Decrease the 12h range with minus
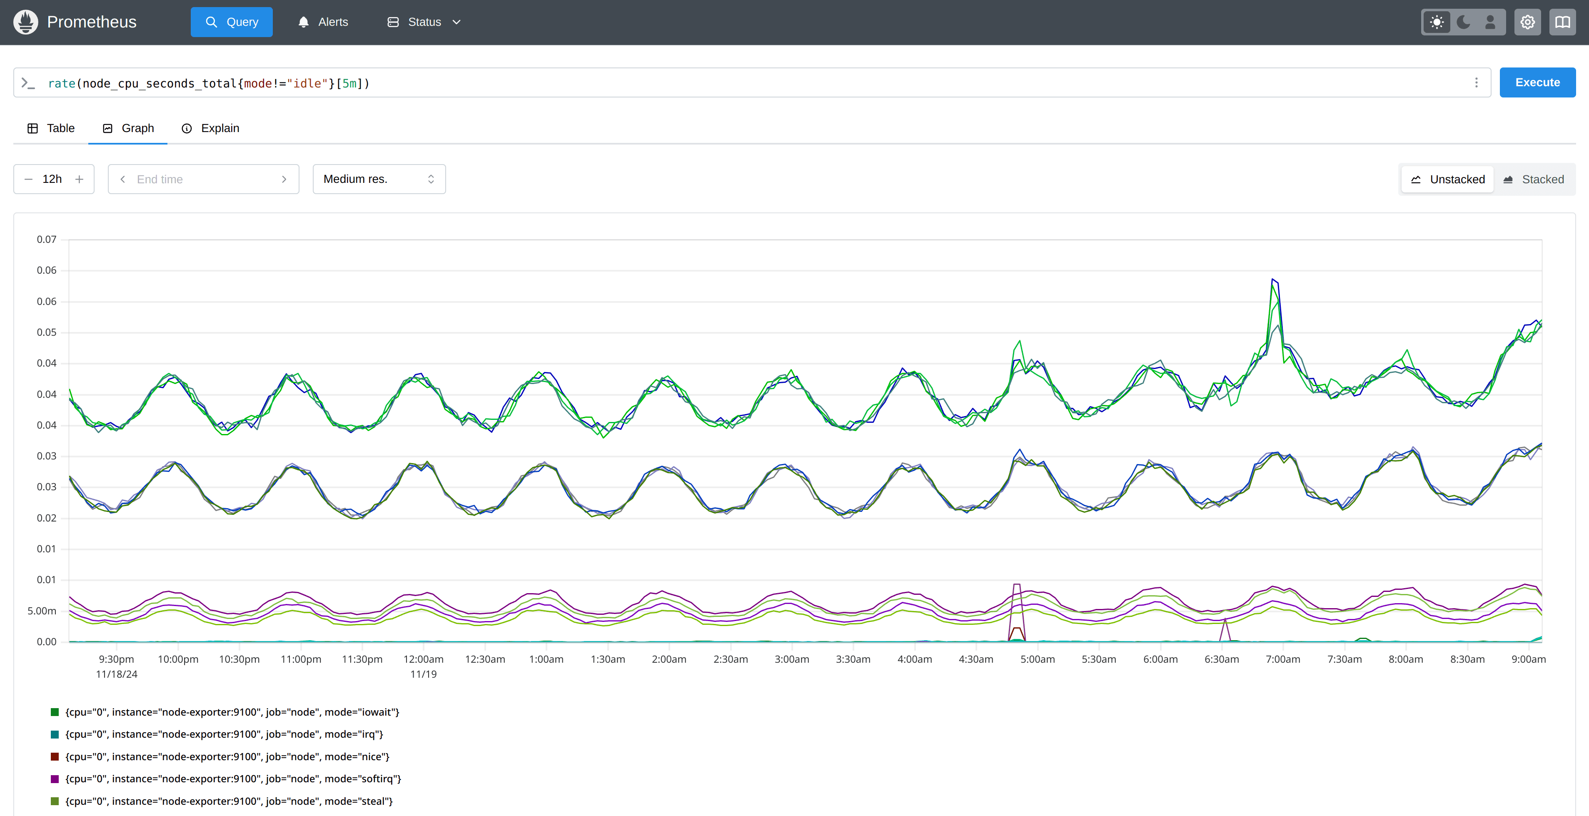This screenshot has height=816, width=1589. (x=28, y=180)
